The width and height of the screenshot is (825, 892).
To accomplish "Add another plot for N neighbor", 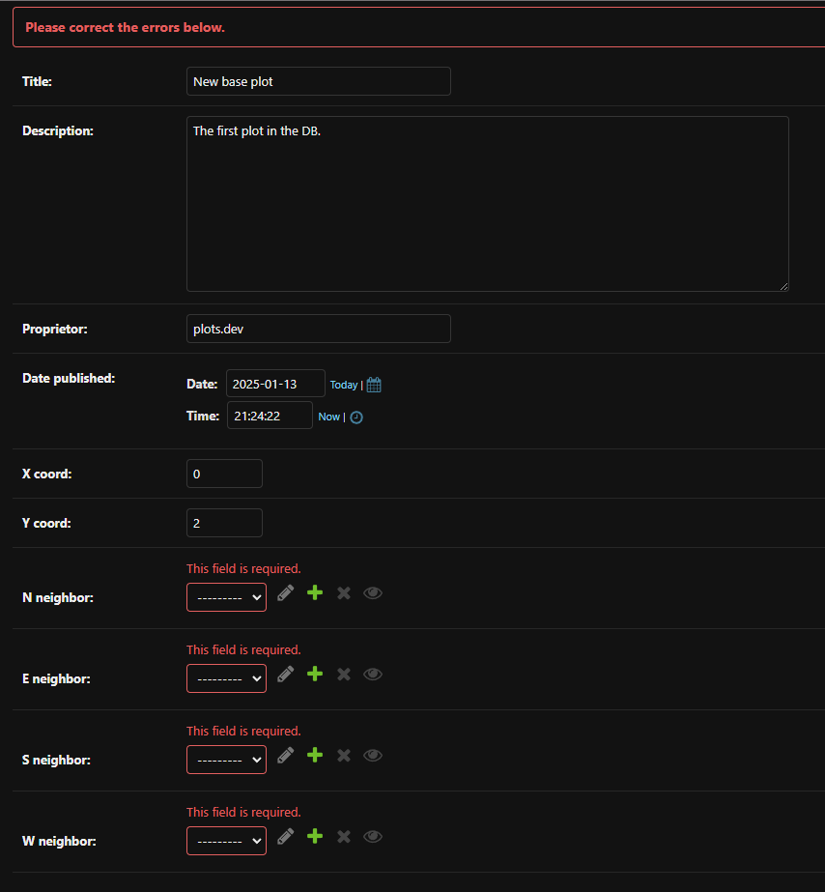I will pos(314,592).
